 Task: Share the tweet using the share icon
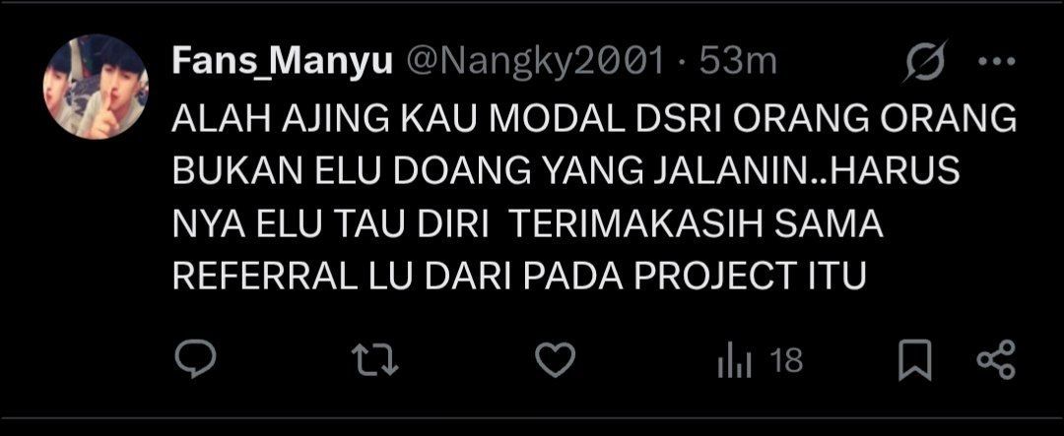[996, 359]
